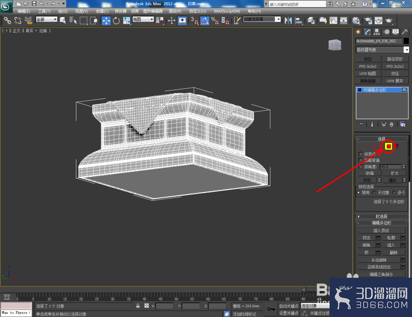
Task: Click Pin Stack icon below modifier stack
Action: tap(361, 124)
